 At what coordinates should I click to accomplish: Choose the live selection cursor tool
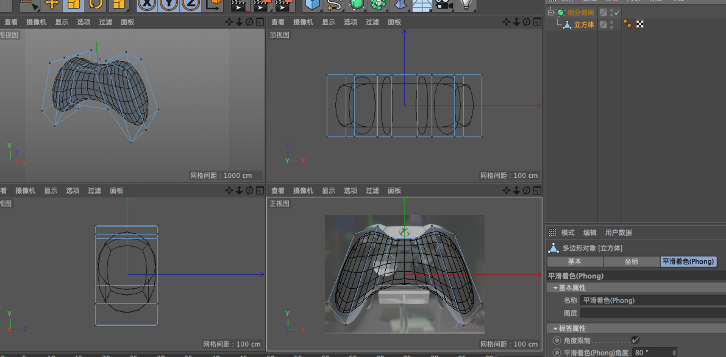[30, 4]
